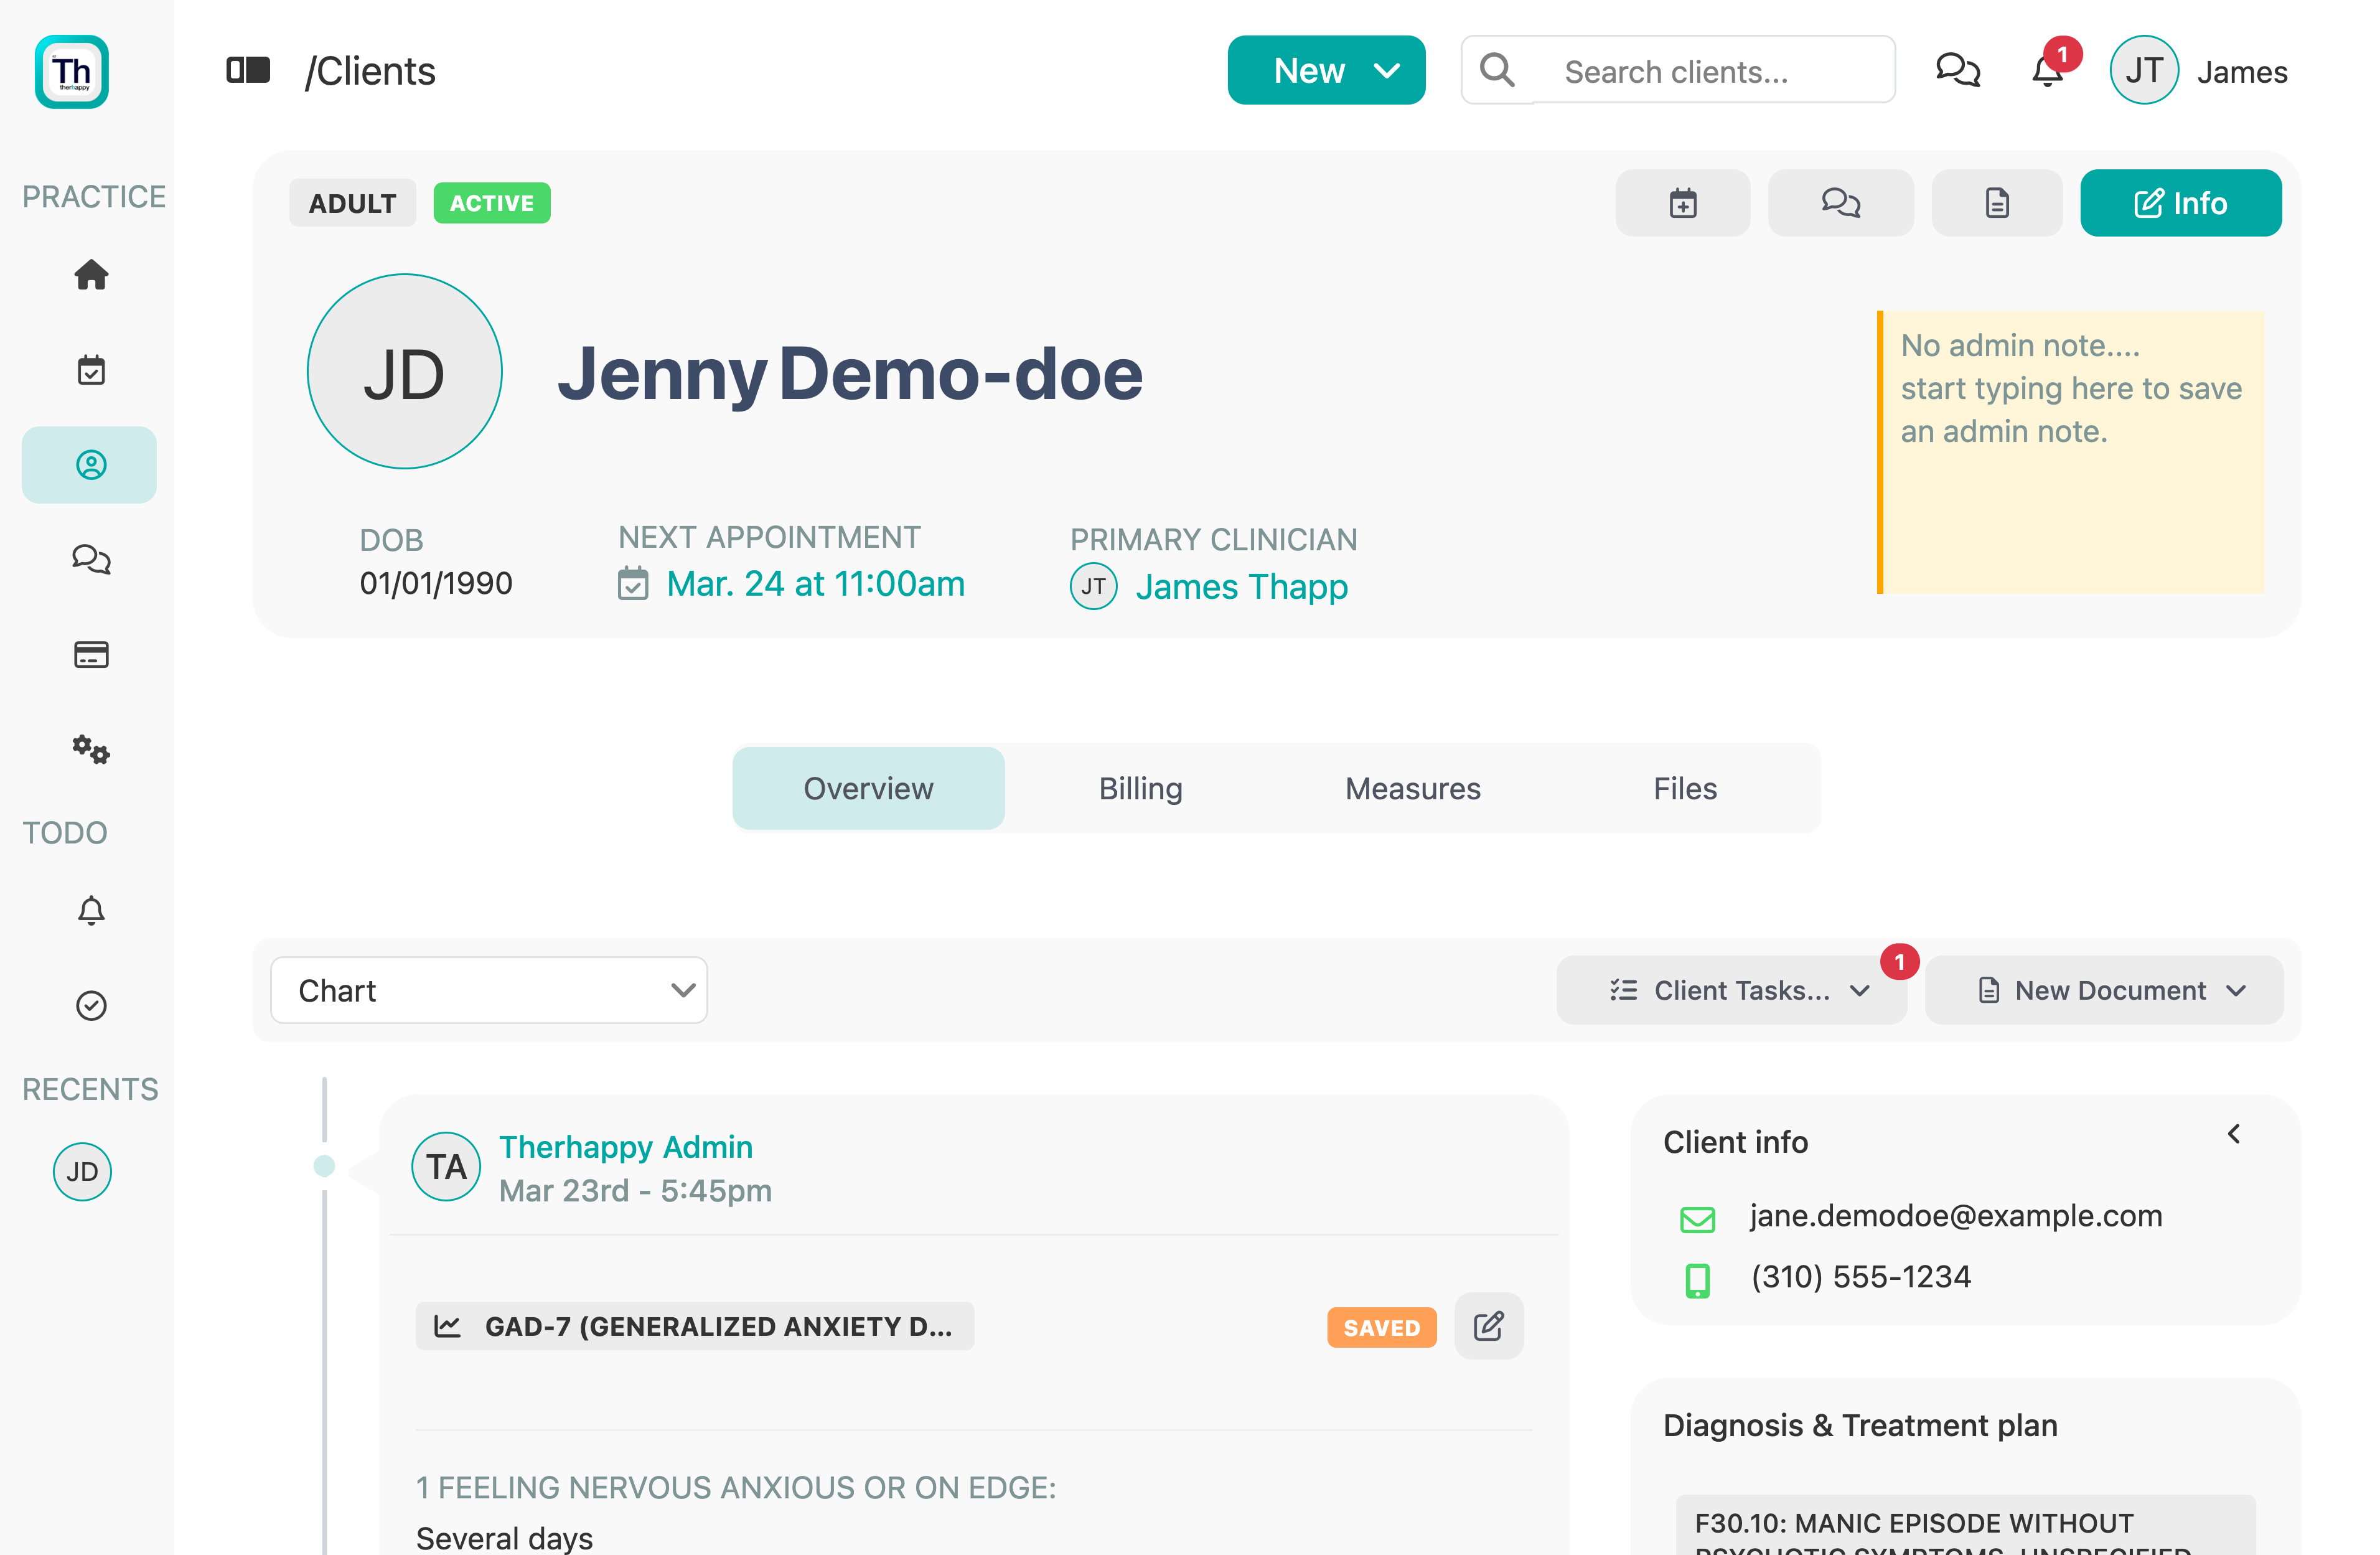2380x1555 pixels.
Task: Click the notifications bell with red badge
Action: click(2047, 71)
